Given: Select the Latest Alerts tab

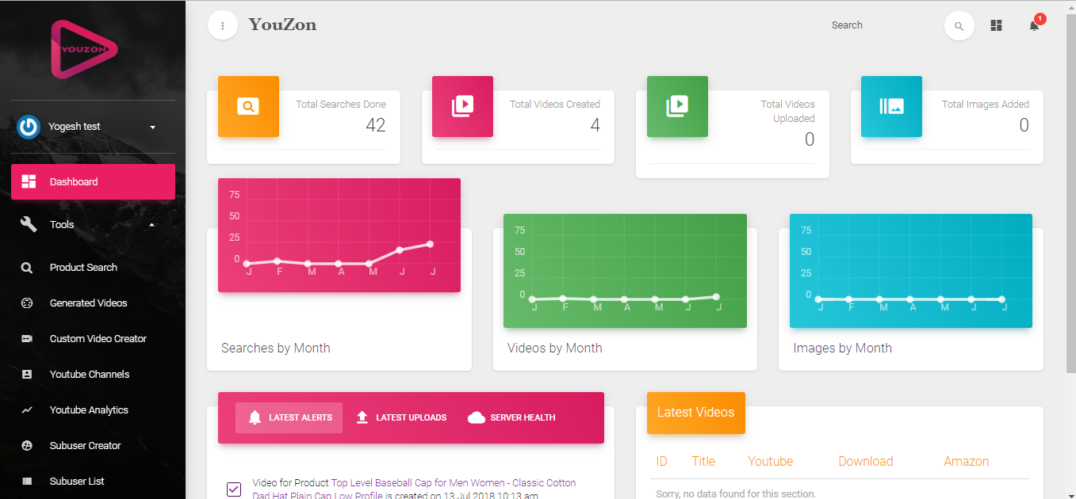Looking at the screenshot, I should tap(289, 417).
